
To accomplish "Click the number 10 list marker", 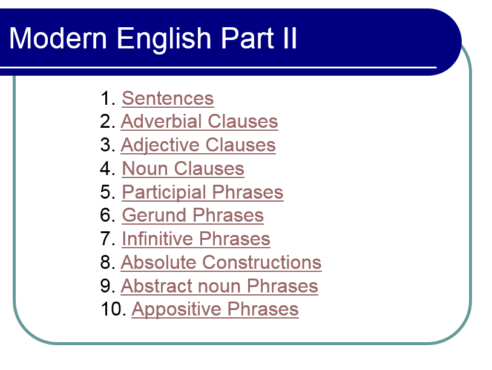I will [x=113, y=309].
